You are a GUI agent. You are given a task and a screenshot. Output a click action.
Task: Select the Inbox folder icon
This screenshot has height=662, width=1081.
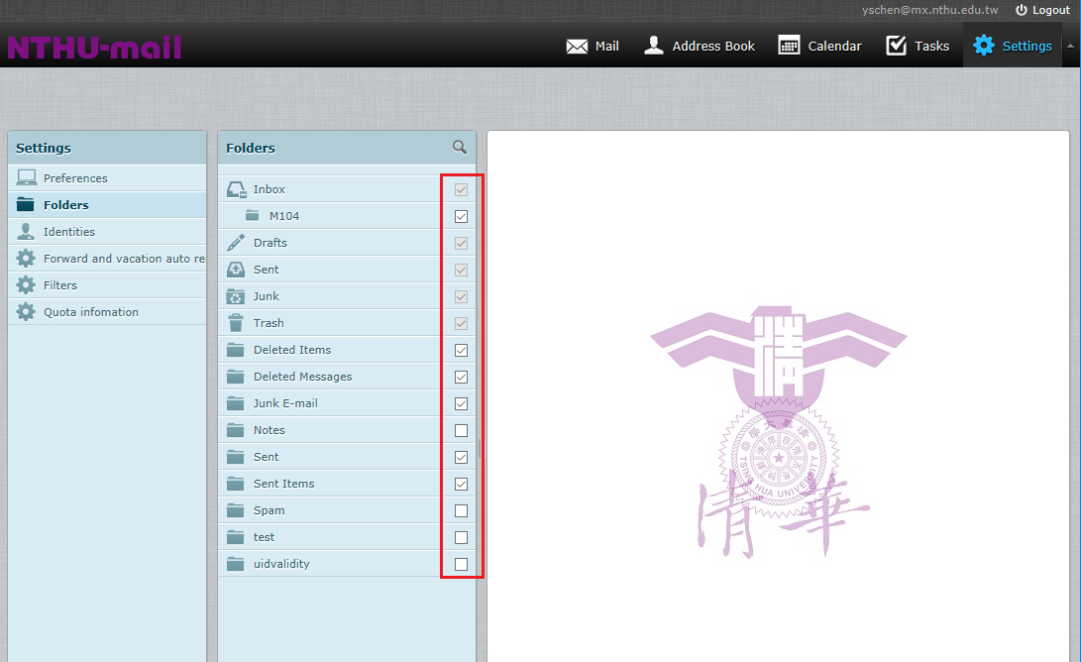point(236,189)
